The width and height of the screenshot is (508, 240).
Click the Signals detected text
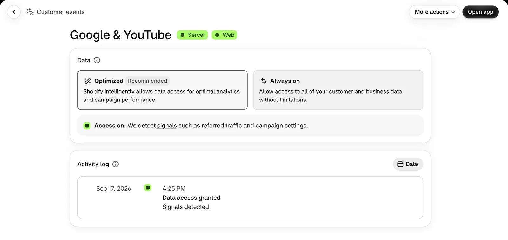[x=186, y=207]
